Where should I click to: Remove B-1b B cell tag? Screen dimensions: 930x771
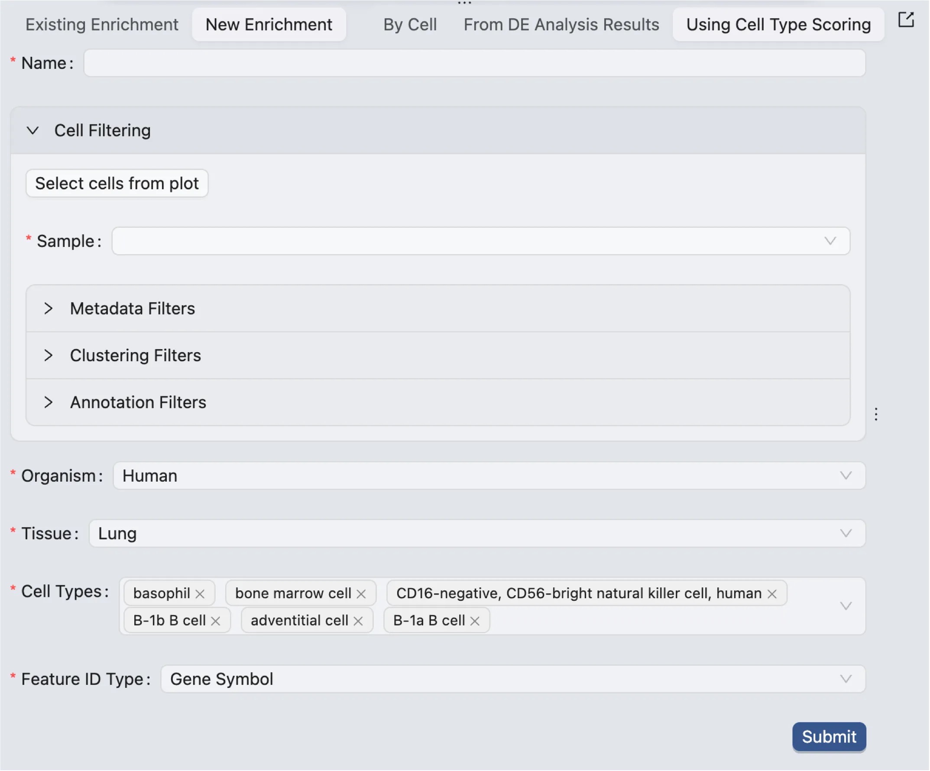(x=216, y=621)
